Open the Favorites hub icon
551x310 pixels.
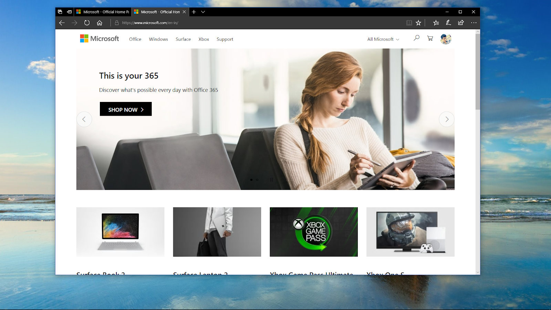[x=436, y=23]
